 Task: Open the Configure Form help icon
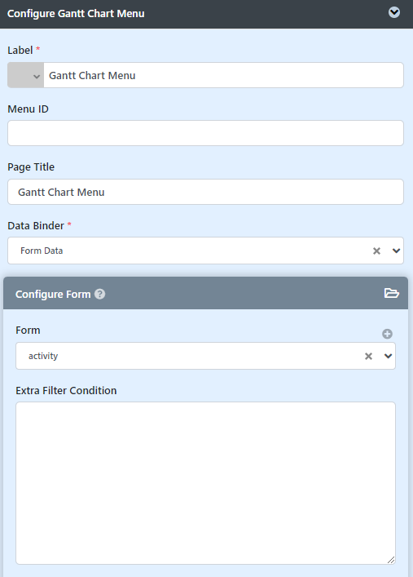[99, 294]
